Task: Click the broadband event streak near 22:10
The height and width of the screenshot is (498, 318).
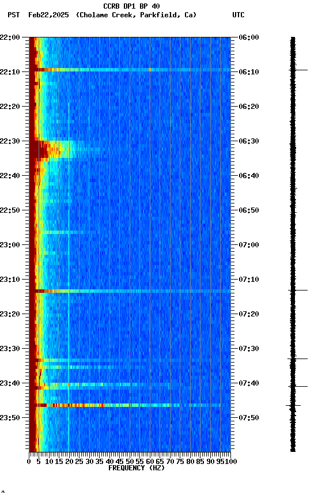Action: tap(130, 70)
